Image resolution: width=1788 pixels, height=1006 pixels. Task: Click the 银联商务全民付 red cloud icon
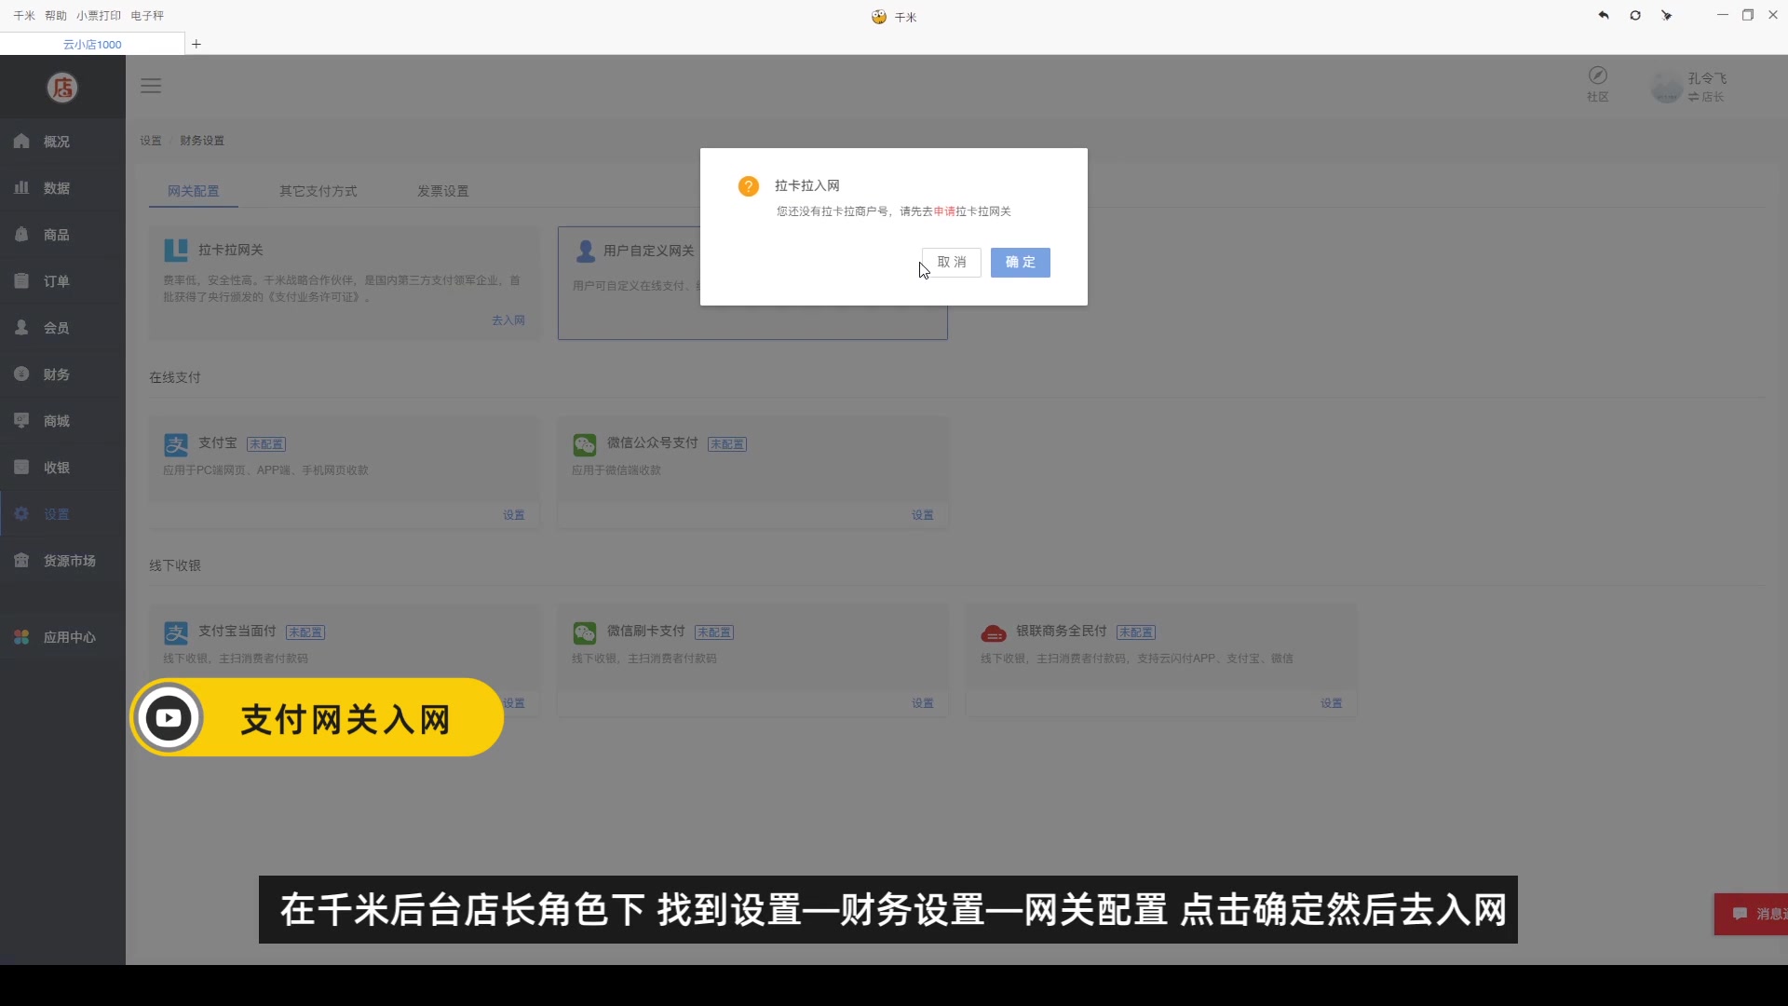point(994,633)
